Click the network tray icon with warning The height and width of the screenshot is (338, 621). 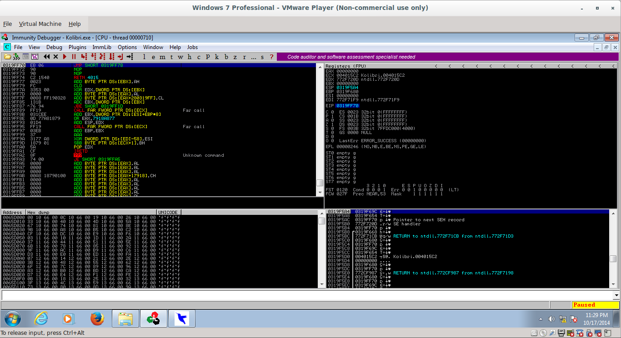[562, 319]
